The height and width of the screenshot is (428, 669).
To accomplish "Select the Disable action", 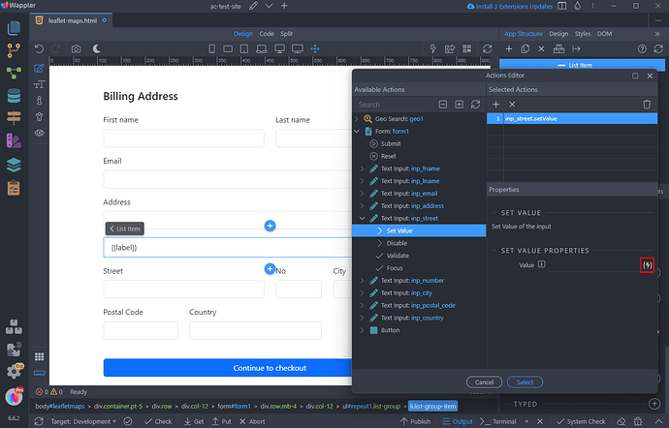I will [397, 243].
